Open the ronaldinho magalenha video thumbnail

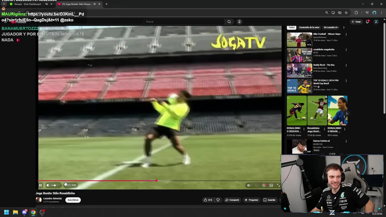[x=299, y=55]
